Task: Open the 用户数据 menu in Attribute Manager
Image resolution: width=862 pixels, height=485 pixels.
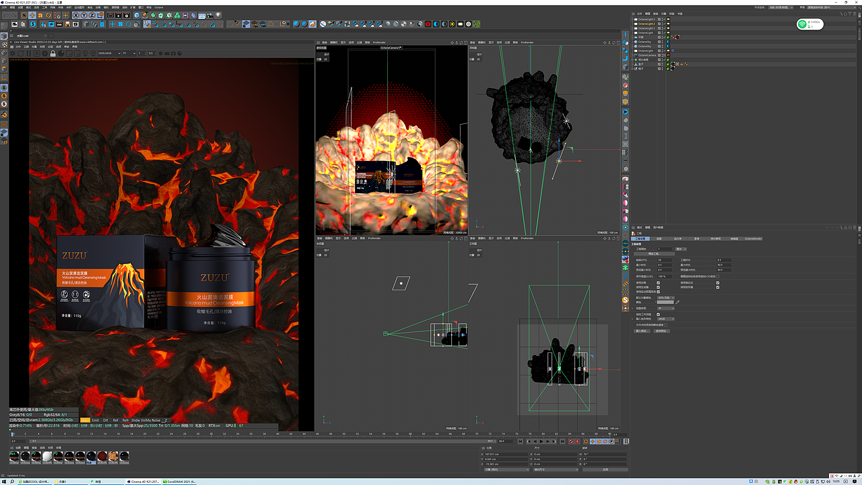Action: click(x=659, y=228)
